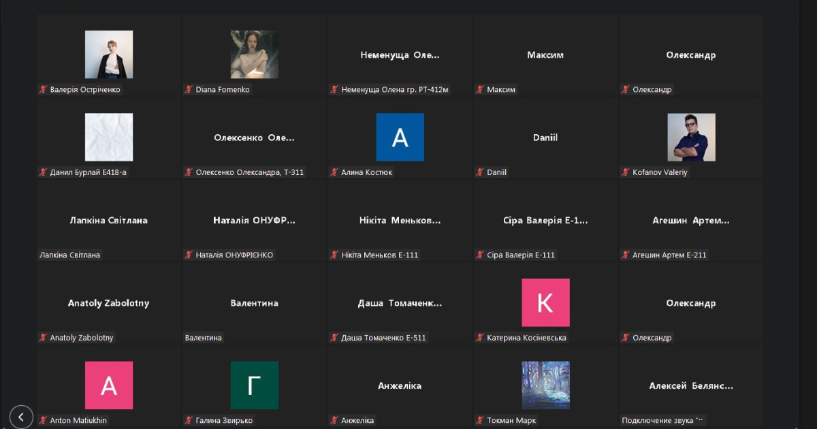Click muted mic icon next to Kofanov Valeriy

[626, 172]
